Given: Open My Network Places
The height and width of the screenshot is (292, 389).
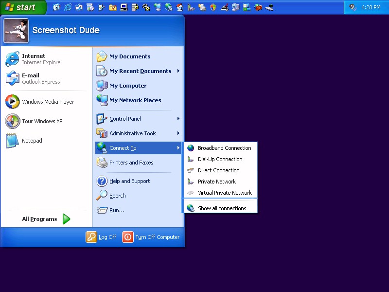Looking at the screenshot, I should [135, 100].
